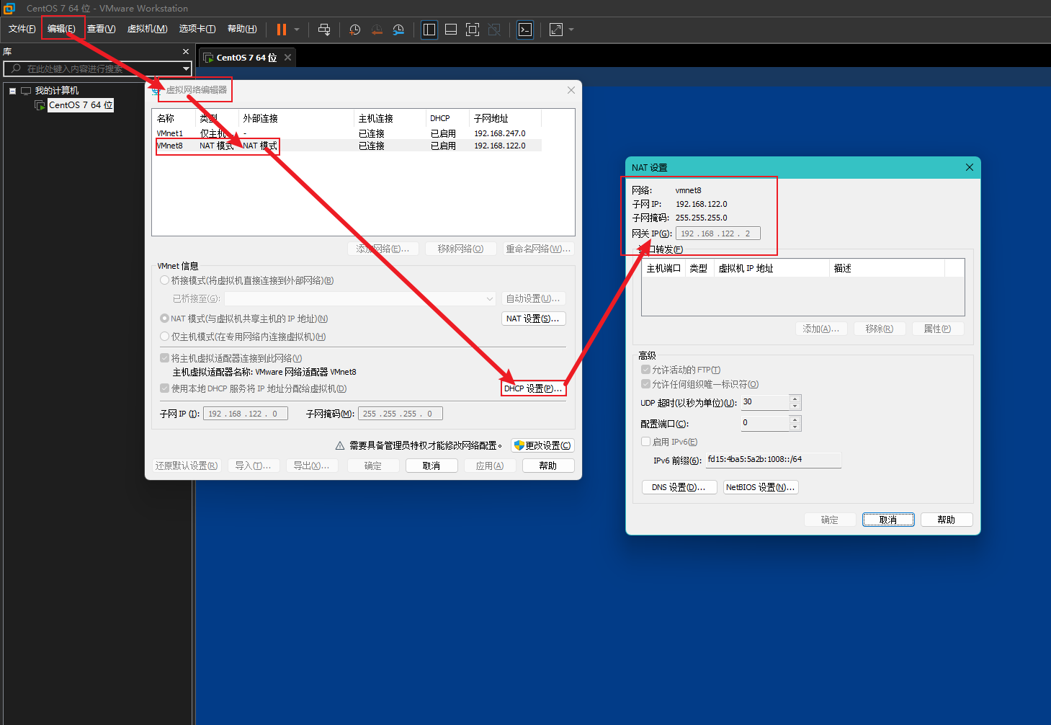Close the CentOS 7 64 位 tab
Image resolution: width=1051 pixels, height=725 pixels.
point(287,57)
